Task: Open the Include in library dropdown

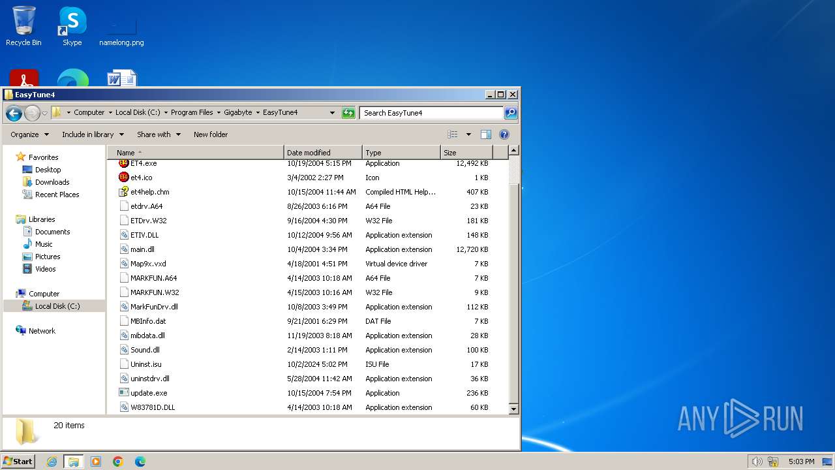Action: tap(93, 134)
